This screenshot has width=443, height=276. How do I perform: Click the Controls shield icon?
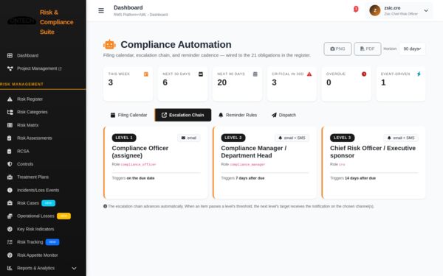click(x=10, y=164)
